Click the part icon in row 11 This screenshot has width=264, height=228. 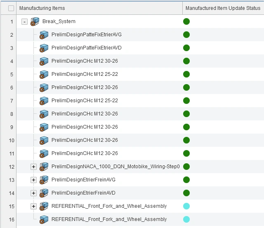click(44, 153)
